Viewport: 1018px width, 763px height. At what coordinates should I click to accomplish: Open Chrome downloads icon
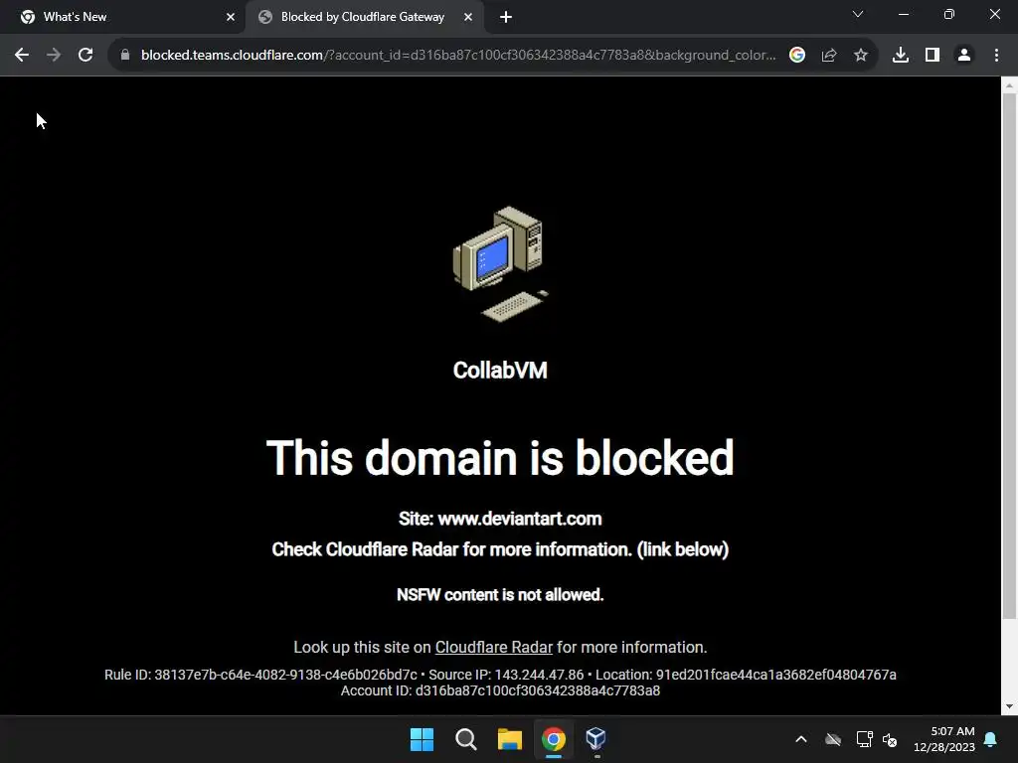pos(901,56)
